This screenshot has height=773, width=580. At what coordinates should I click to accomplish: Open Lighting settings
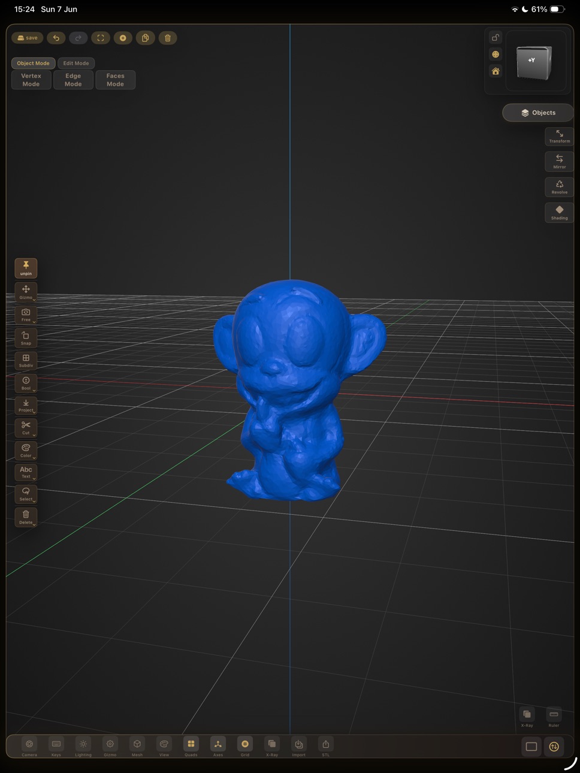(83, 746)
